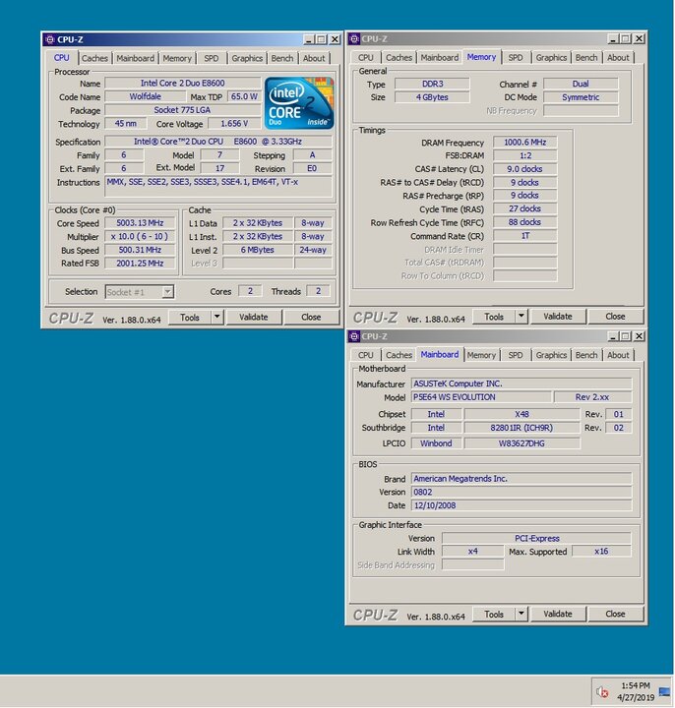This screenshot has height=708, width=675.
Task: Click the CPU-Z icon in the Mainboard window title bar
Action: click(354, 336)
